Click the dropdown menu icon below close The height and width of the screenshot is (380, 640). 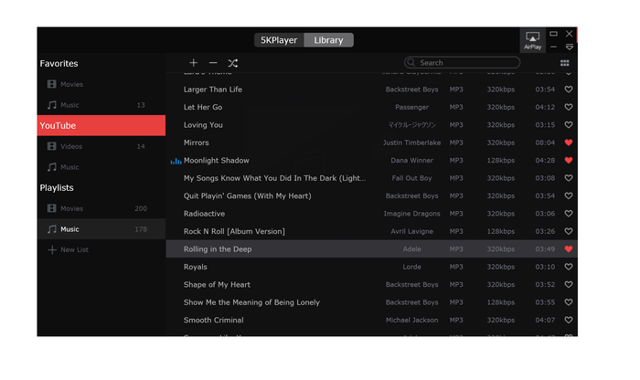(570, 47)
